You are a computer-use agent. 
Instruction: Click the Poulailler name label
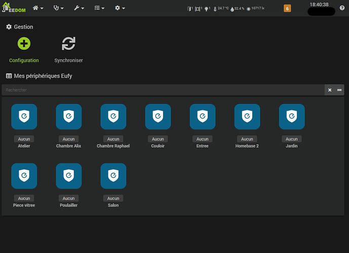pyautogui.click(x=68, y=205)
